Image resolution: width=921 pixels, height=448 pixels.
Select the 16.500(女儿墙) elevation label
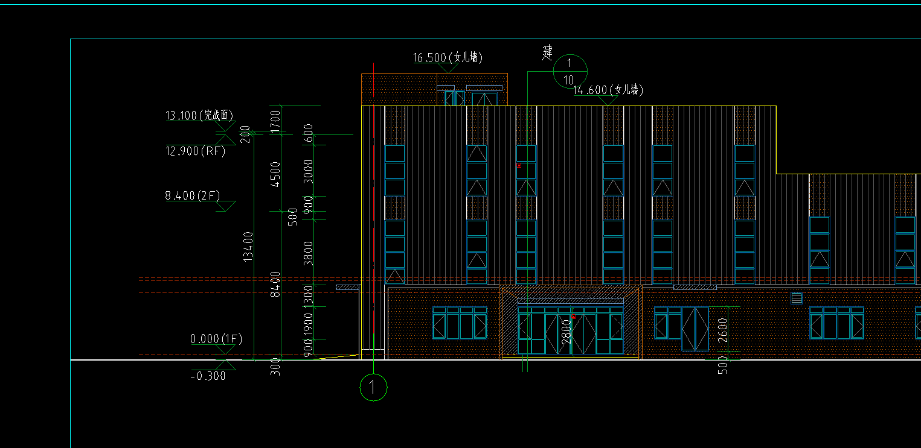click(448, 57)
